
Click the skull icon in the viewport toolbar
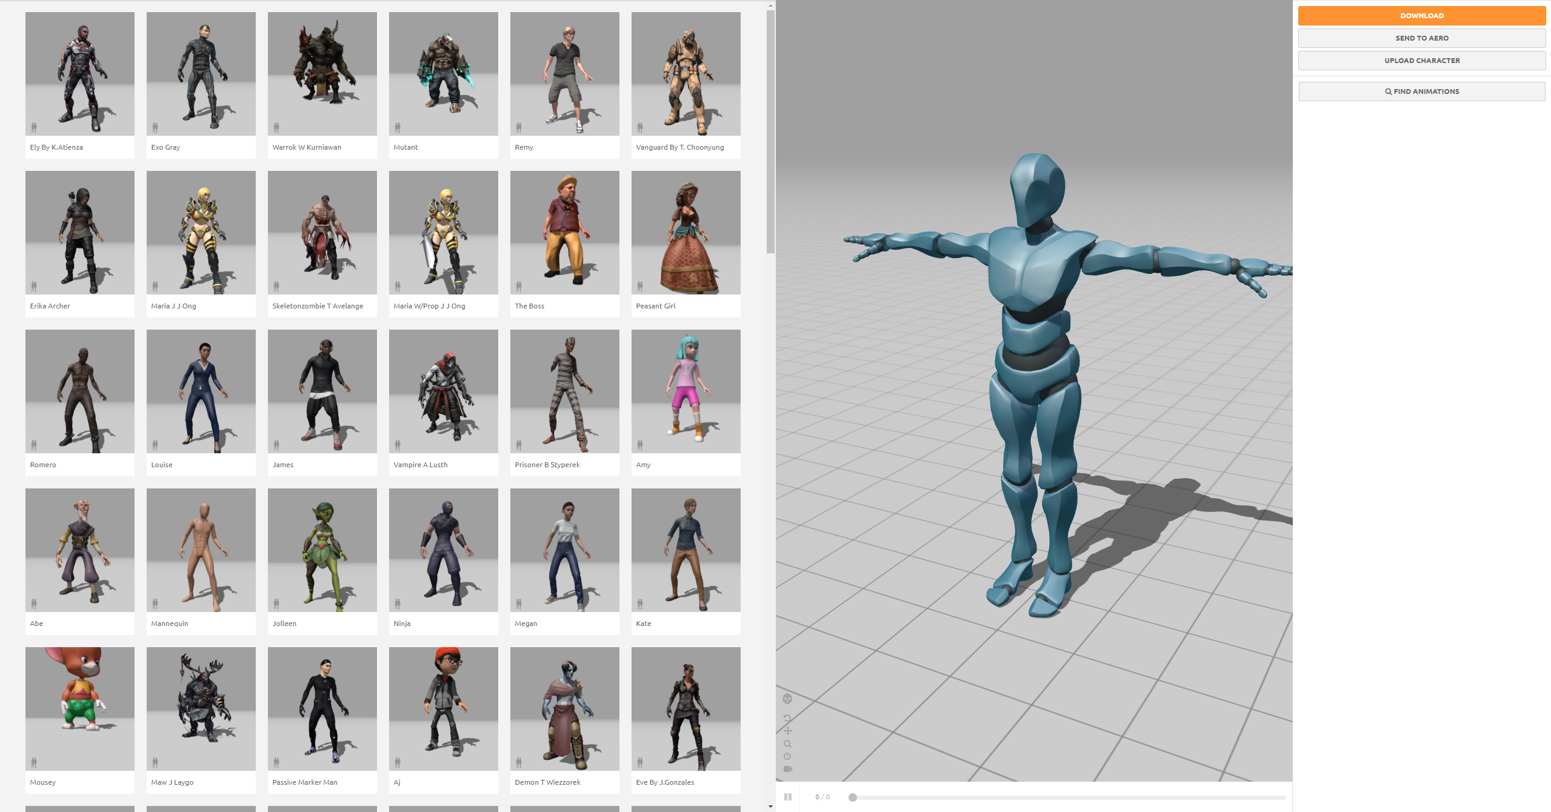787,699
